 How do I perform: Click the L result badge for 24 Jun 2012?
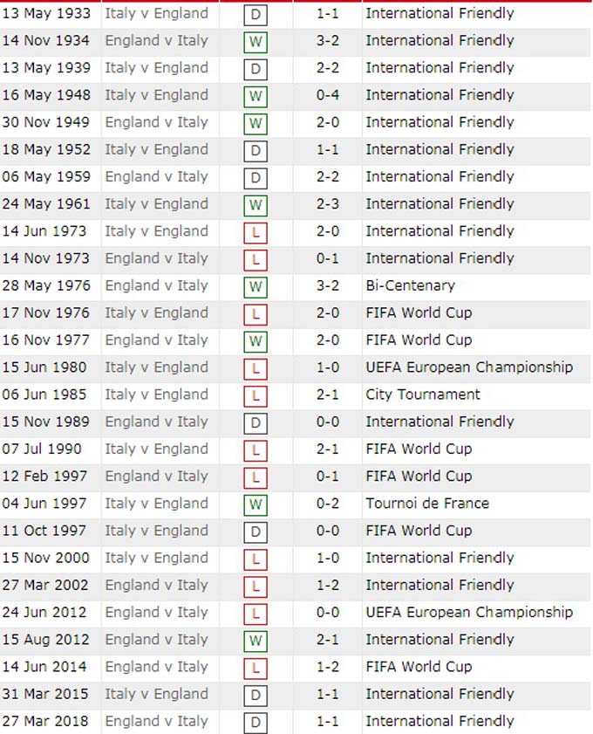pyautogui.click(x=256, y=614)
